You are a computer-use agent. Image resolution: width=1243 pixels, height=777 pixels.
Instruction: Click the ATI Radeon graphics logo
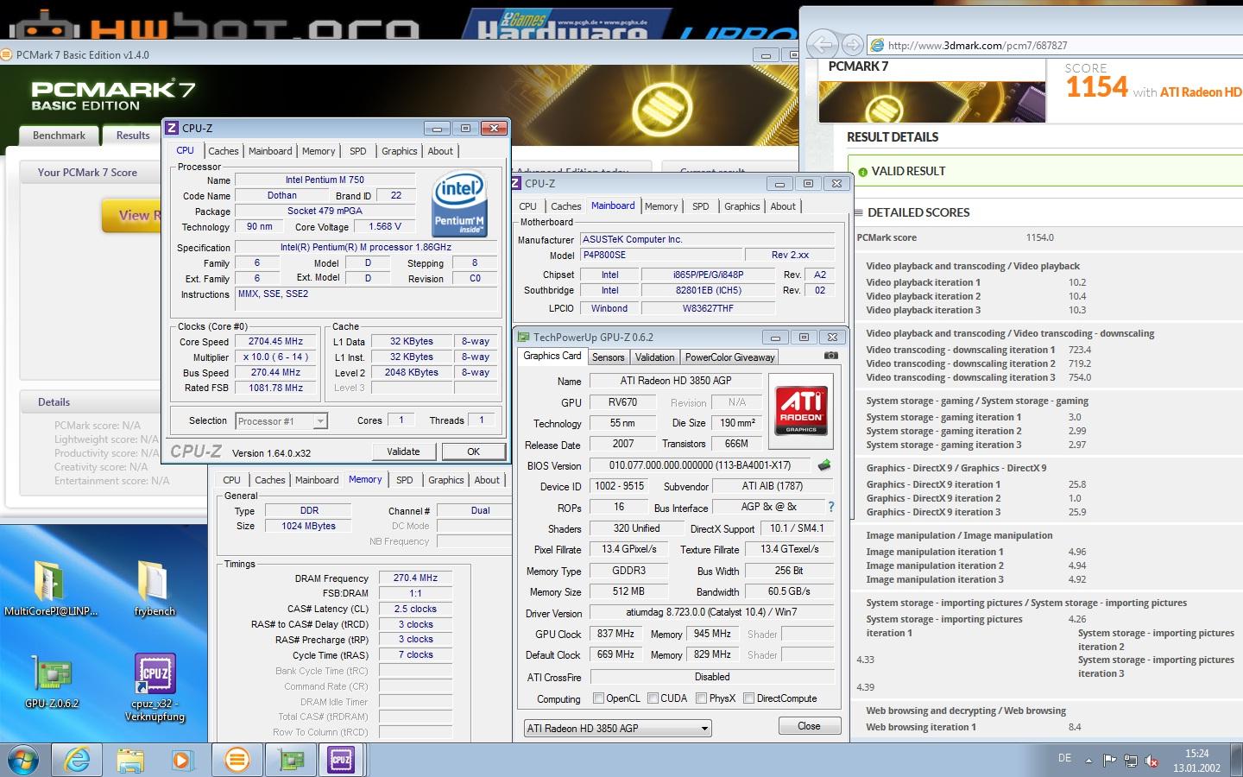pyautogui.click(x=801, y=411)
